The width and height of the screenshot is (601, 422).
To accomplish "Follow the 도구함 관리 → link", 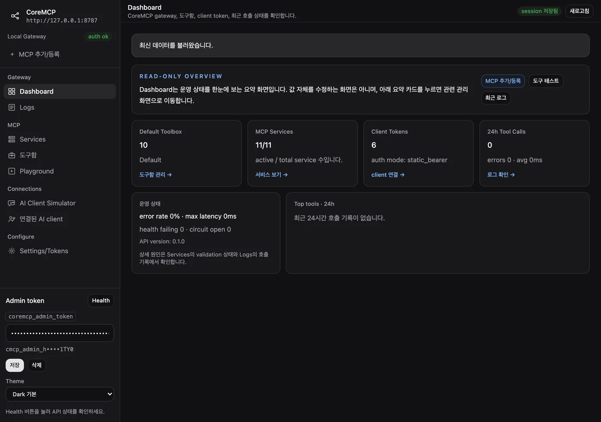I will pyautogui.click(x=155, y=175).
